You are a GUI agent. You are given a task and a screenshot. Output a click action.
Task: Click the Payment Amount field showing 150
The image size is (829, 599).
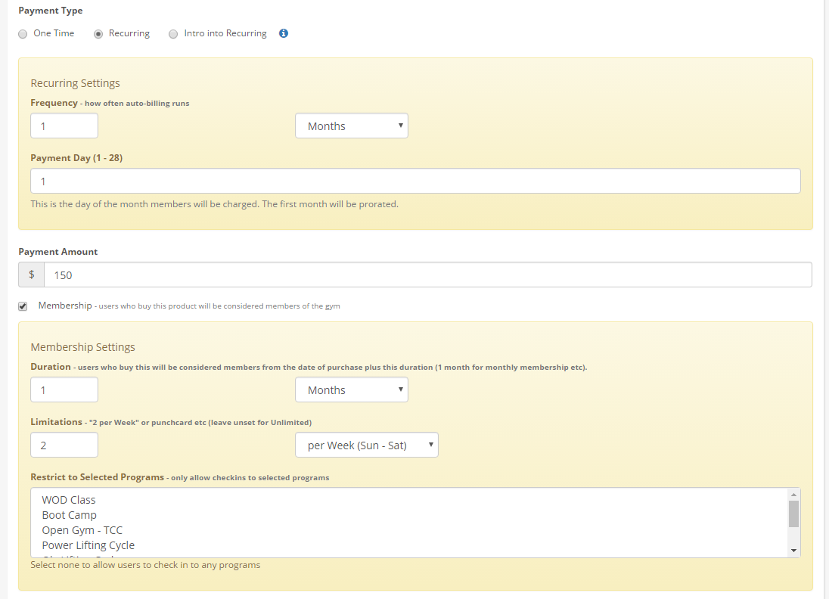[427, 275]
